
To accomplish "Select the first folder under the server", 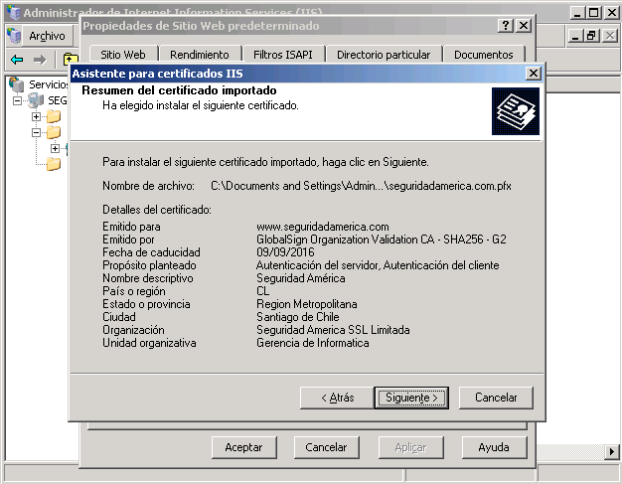I will point(54,117).
